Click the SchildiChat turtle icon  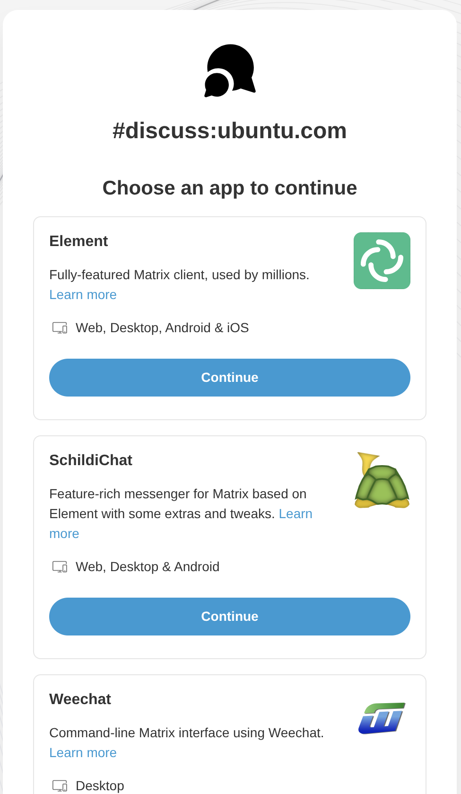(x=382, y=480)
